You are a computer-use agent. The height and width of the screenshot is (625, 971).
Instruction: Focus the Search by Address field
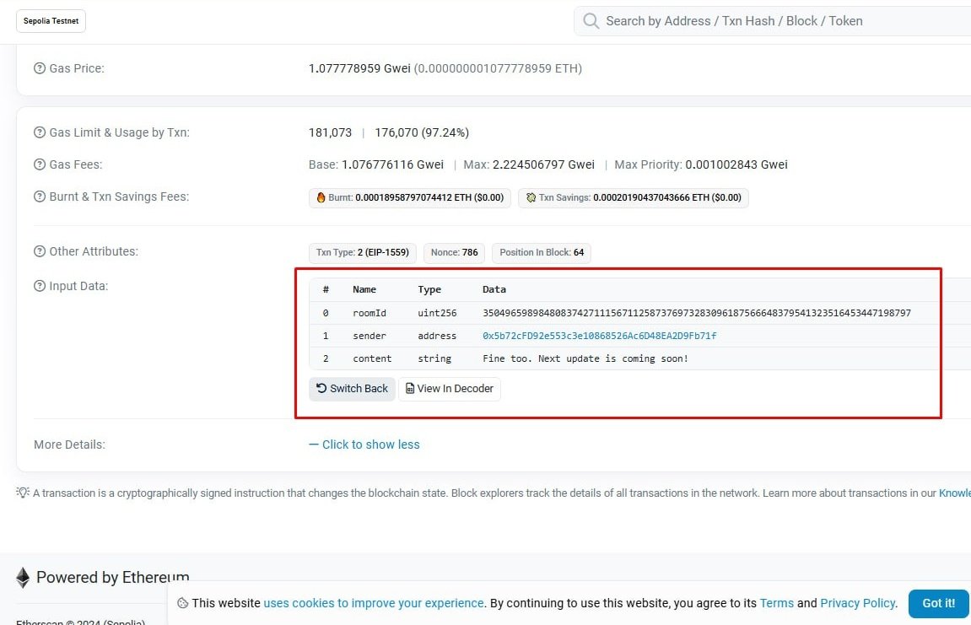click(x=772, y=21)
